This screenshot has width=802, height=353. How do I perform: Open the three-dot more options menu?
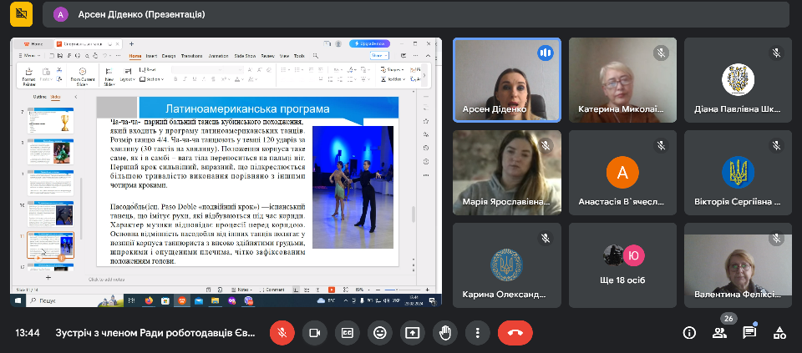tap(477, 332)
